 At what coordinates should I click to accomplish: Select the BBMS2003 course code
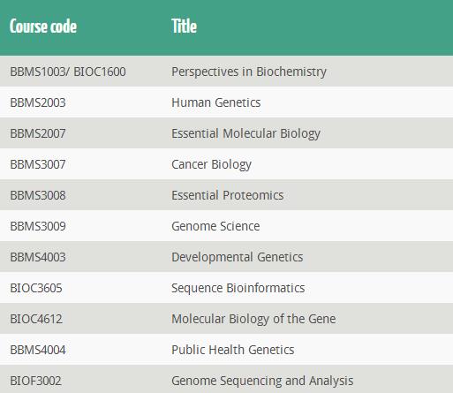(x=38, y=102)
